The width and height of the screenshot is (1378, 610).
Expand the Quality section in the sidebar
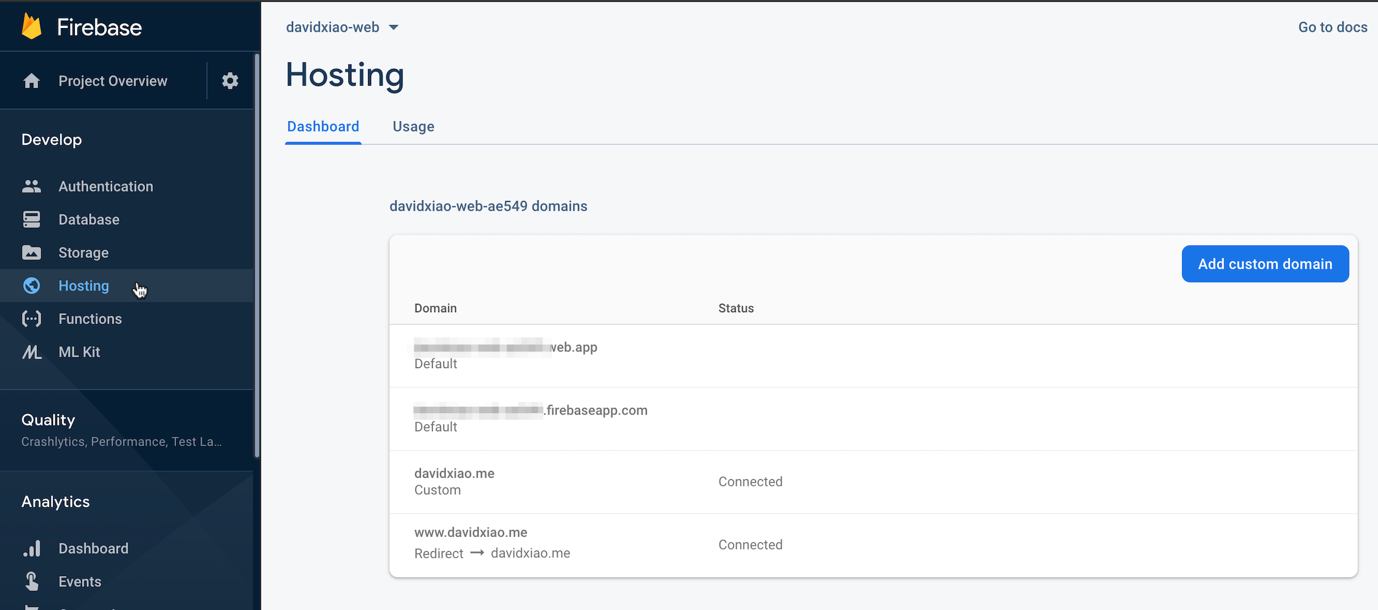point(127,430)
